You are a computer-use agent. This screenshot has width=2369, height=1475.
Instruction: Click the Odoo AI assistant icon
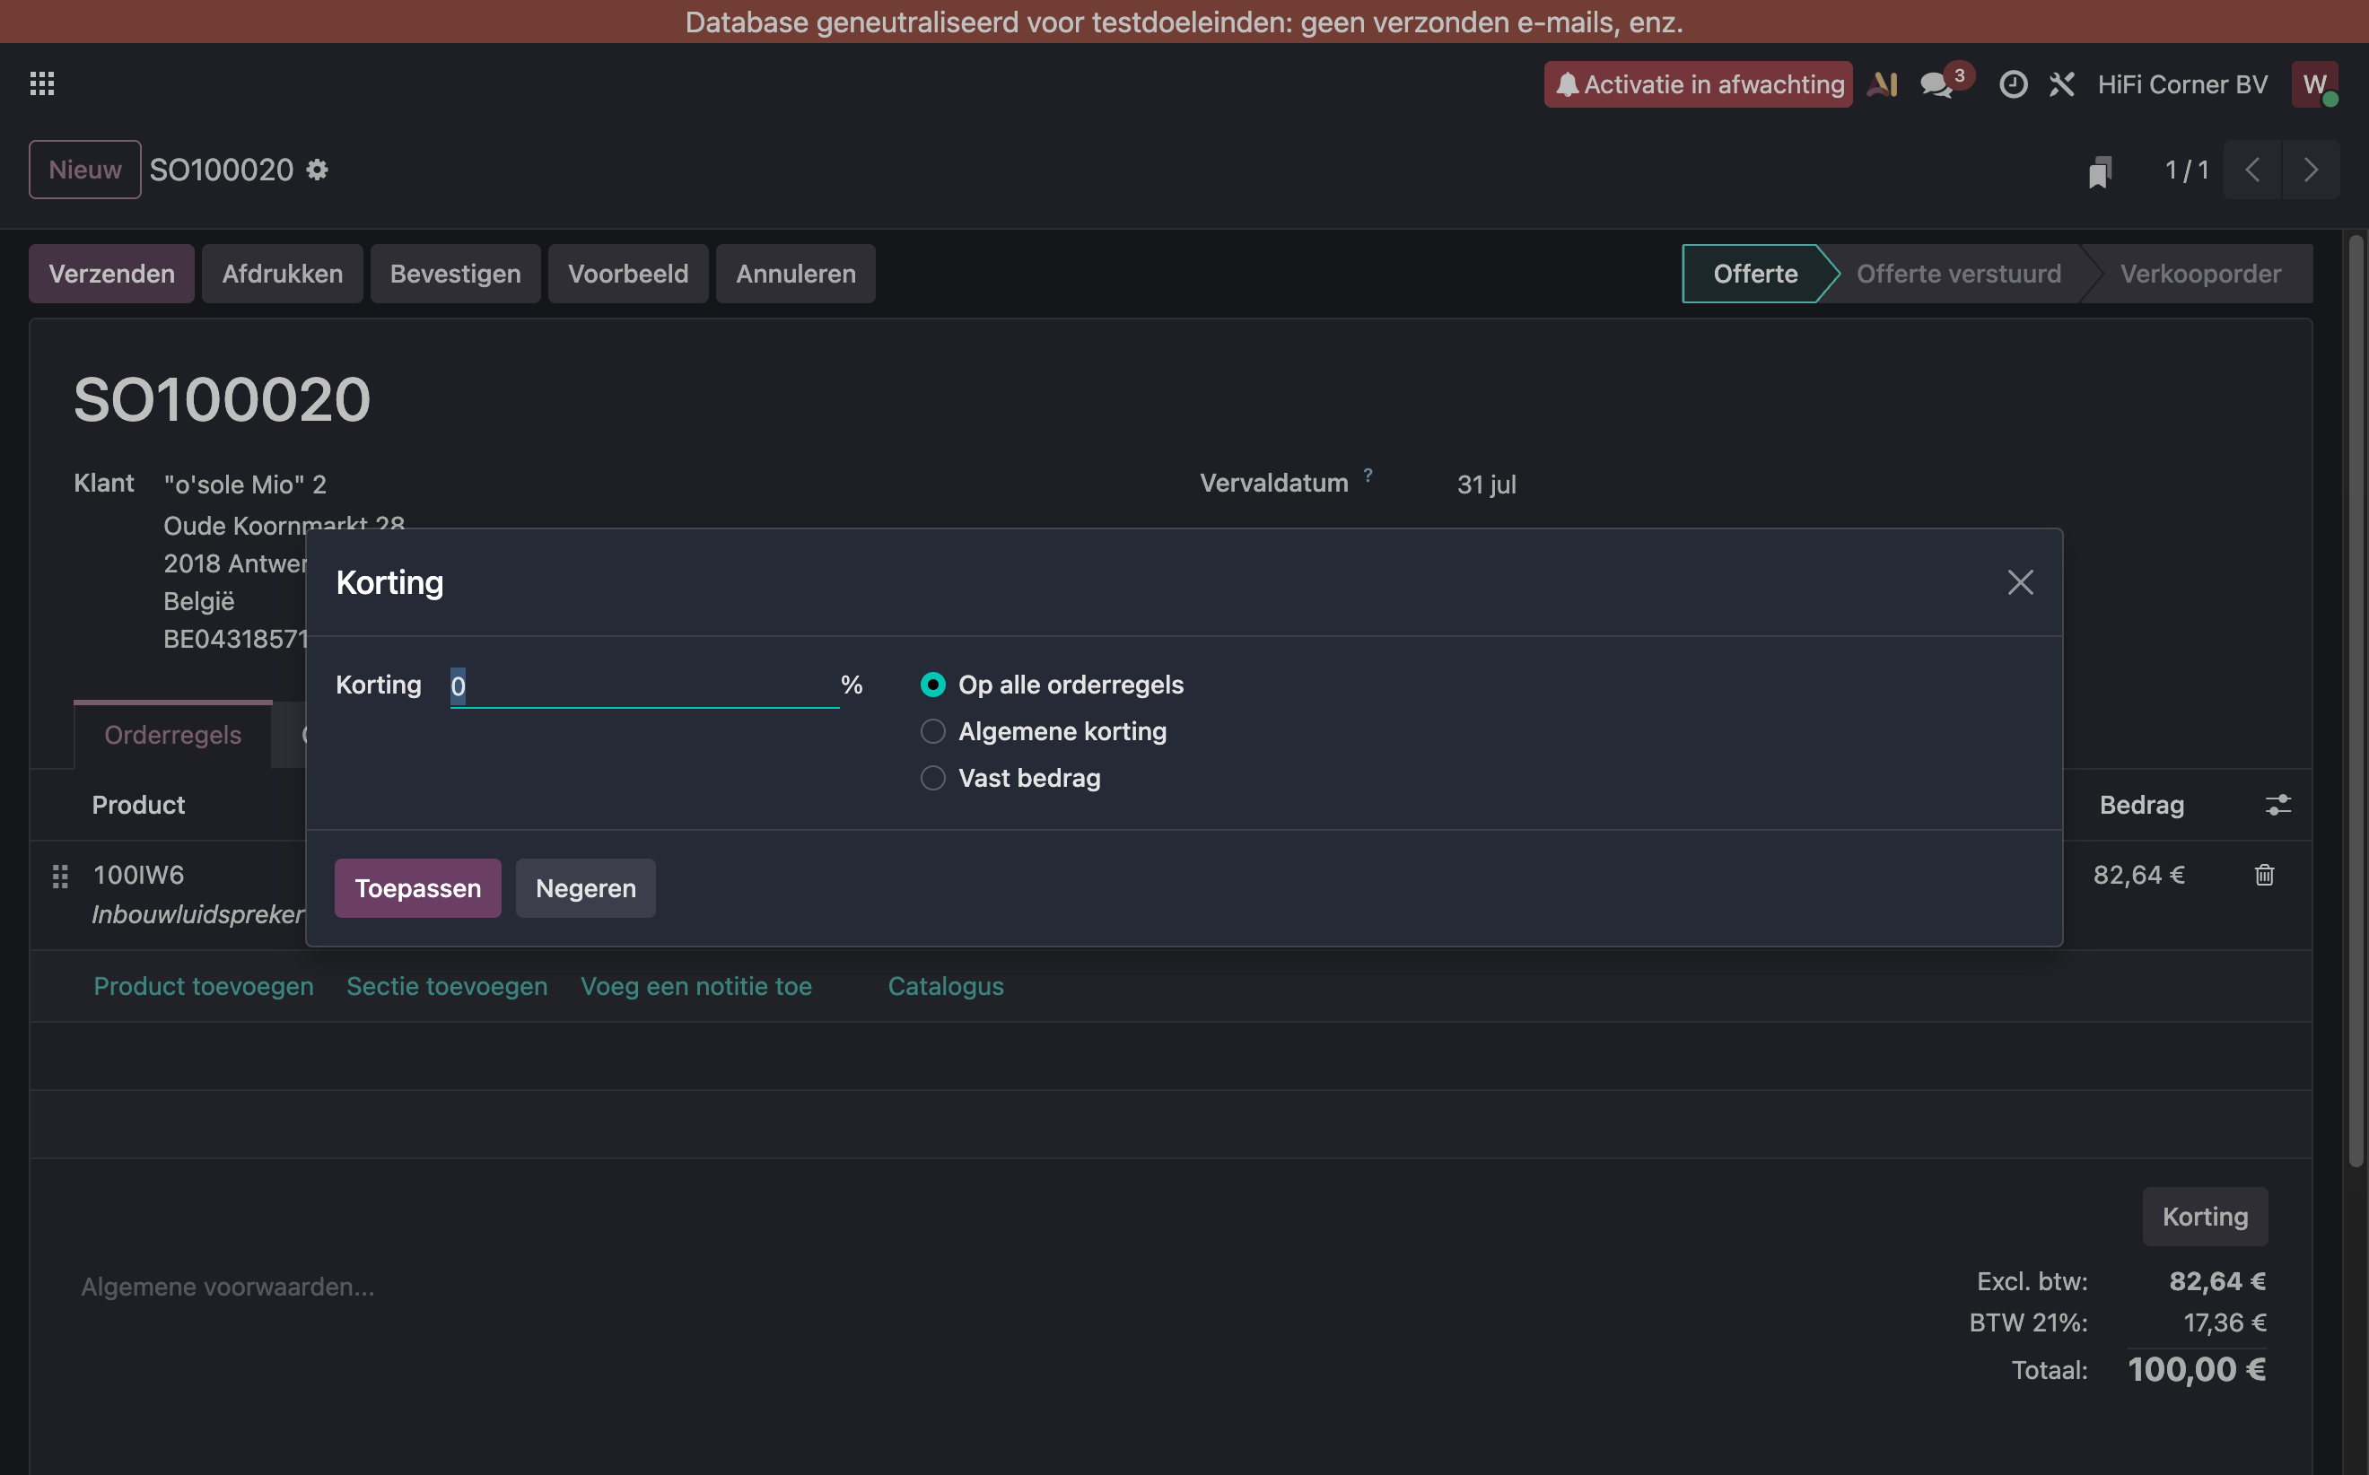pos(1882,84)
